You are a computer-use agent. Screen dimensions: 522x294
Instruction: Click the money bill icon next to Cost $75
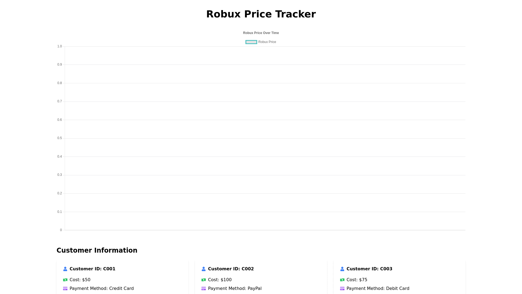342,280
